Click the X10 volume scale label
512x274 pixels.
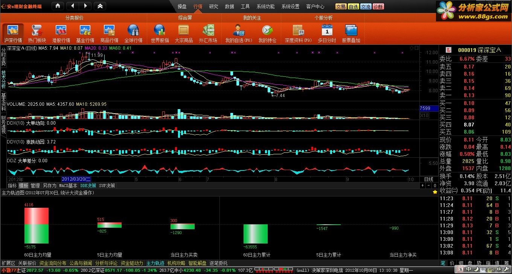click(x=424, y=115)
